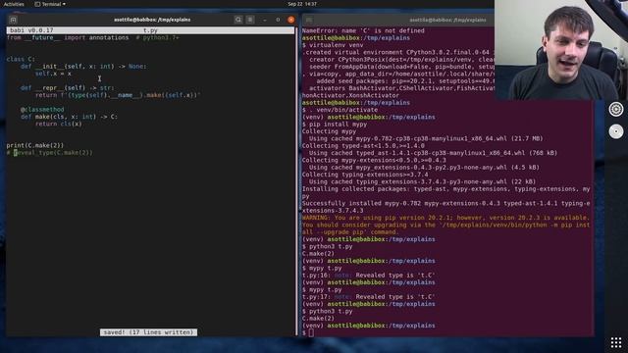Open the Activities overview
This screenshot has height=353, width=628.
(14, 4)
